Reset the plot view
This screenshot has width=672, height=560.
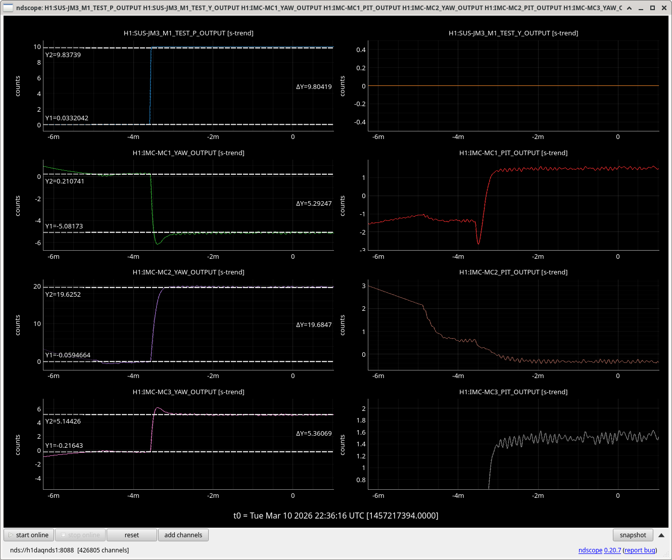tap(131, 535)
